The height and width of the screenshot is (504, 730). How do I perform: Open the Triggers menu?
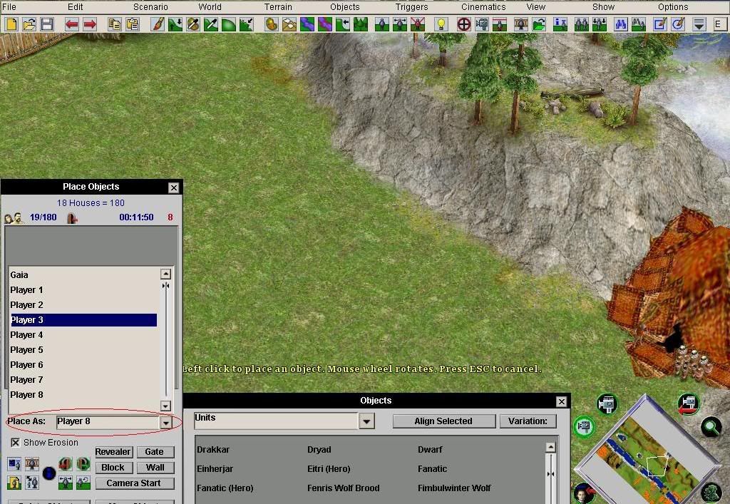411,6
